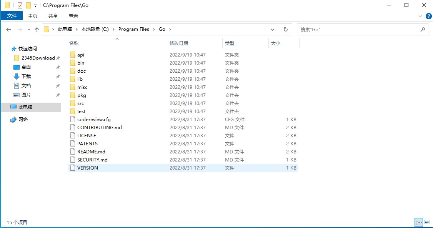The image size is (433, 228).
Task: Select 快速访问 in navigation pane
Action: (x=28, y=49)
